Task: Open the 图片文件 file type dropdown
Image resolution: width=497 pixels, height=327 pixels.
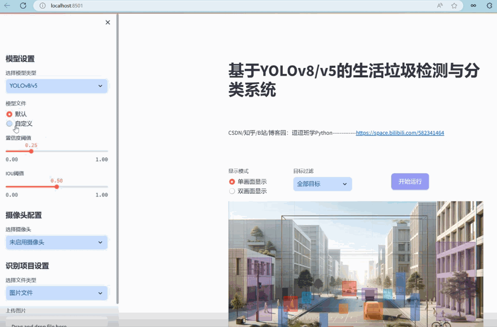Action: tap(56, 292)
